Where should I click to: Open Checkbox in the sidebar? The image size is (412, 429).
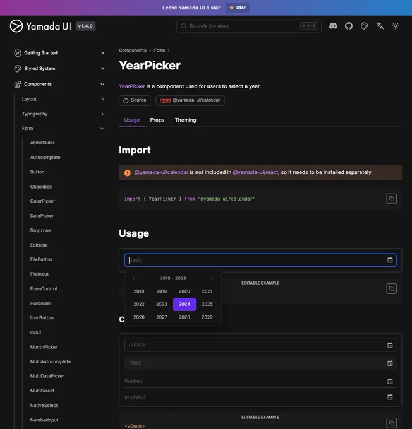[x=41, y=187]
